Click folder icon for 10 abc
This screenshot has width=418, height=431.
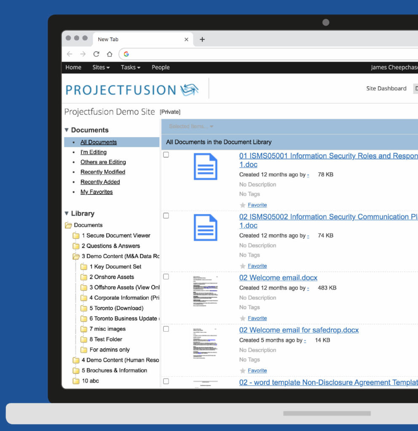coord(76,381)
